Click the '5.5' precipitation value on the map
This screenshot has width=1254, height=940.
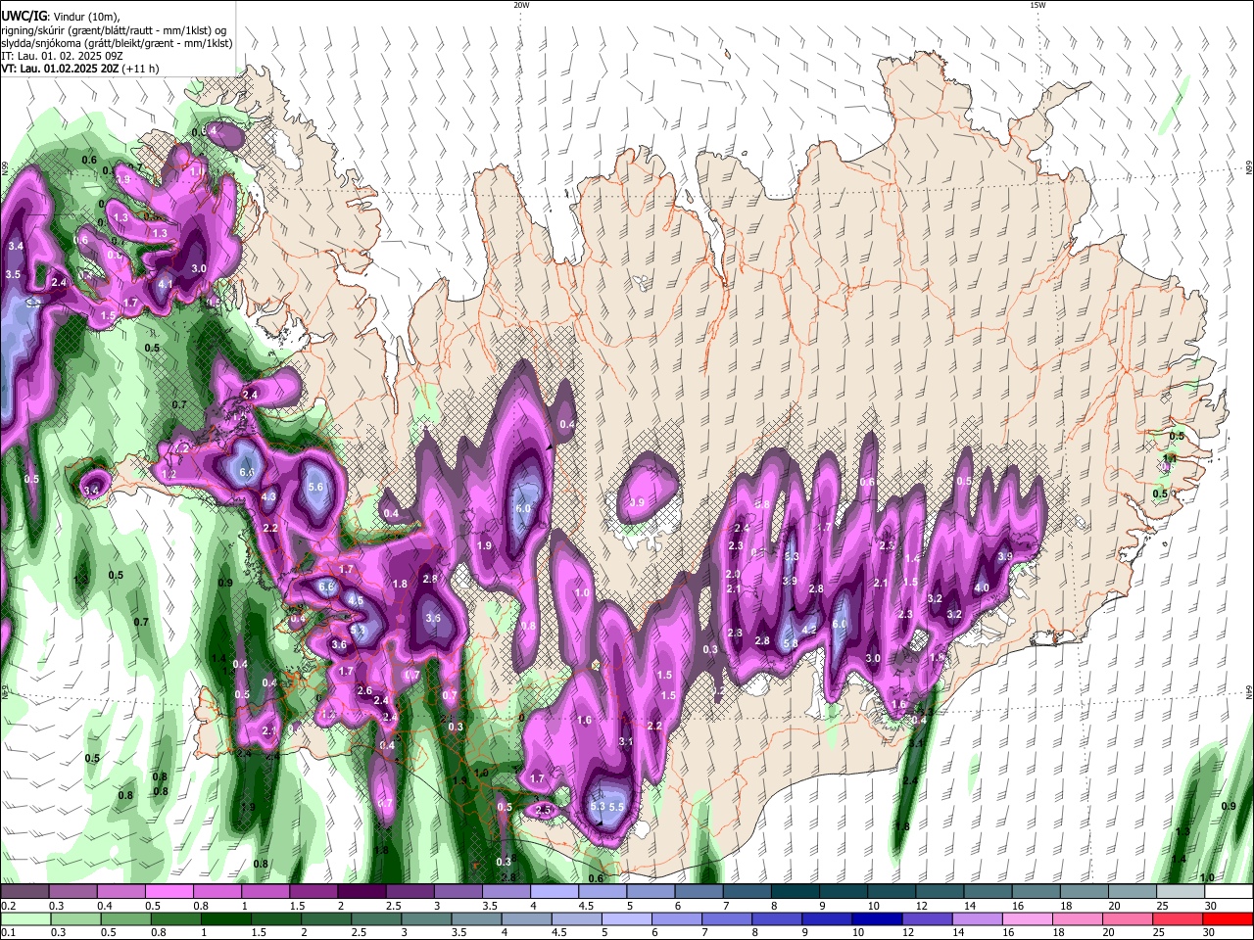coord(617,806)
